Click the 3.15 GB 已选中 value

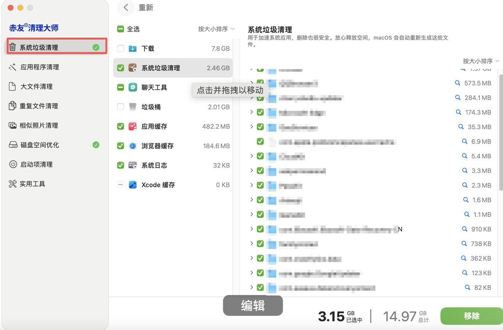click(340, 316)
